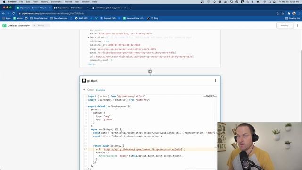Click the slug value in event data

(x=126, y=49)
